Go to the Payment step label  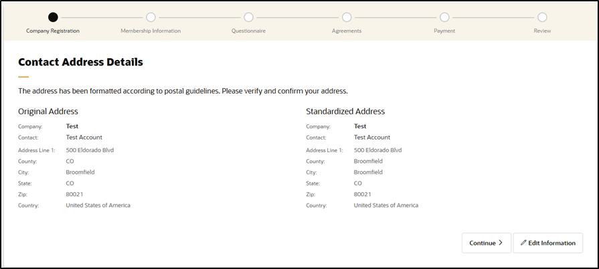point(444,31)
